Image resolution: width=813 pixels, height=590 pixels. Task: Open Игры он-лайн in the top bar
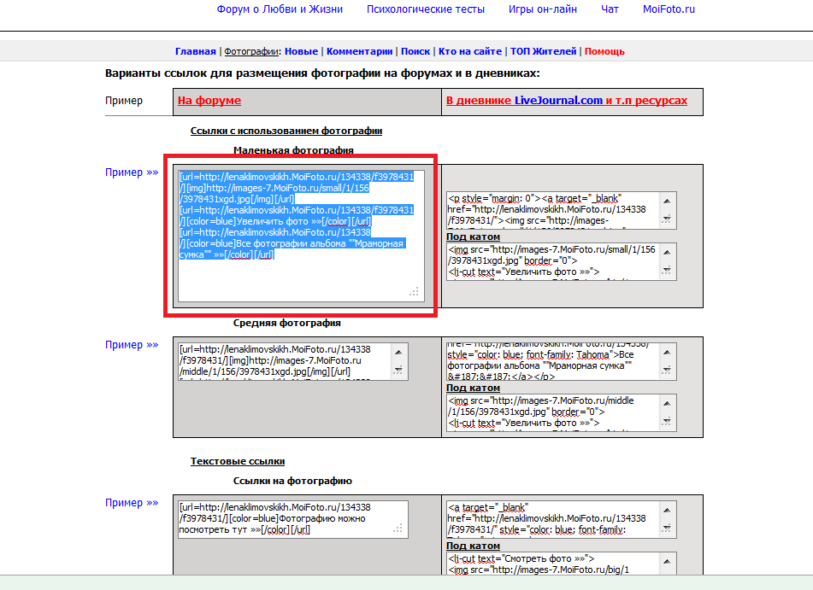tap(543, 9)
